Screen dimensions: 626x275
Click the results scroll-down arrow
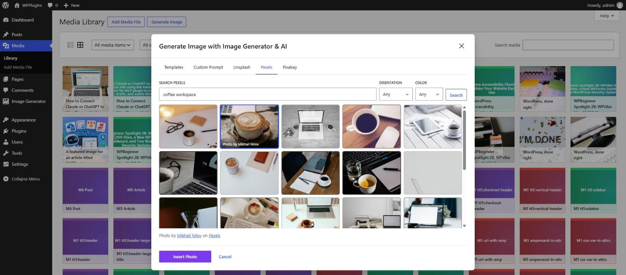coord(464,226)
